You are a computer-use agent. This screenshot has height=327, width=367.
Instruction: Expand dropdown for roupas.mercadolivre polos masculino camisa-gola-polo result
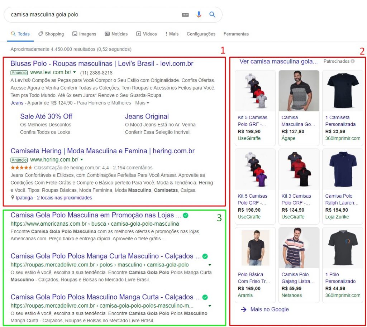point(210,265)
